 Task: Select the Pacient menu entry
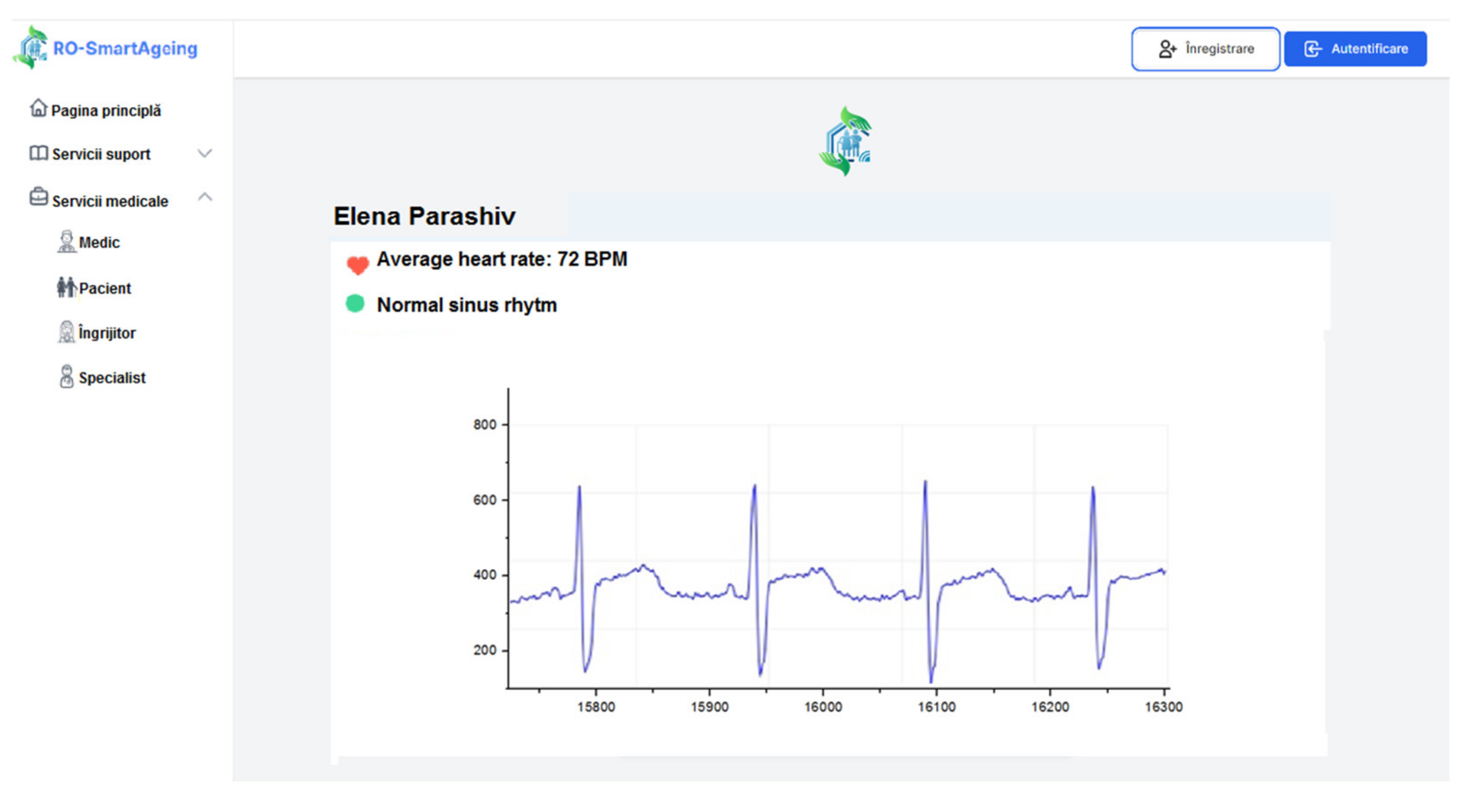[x=105, y=288]
